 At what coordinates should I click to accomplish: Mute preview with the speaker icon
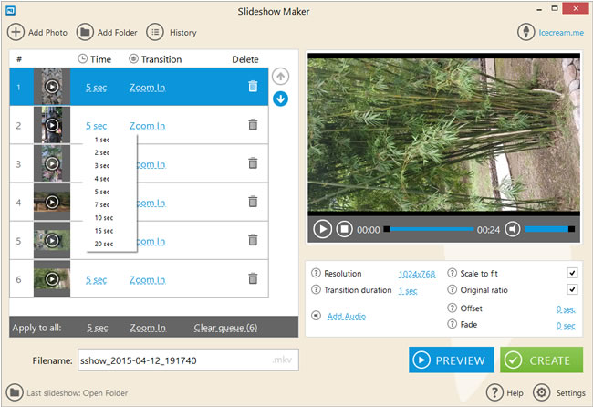pos(513,229)
